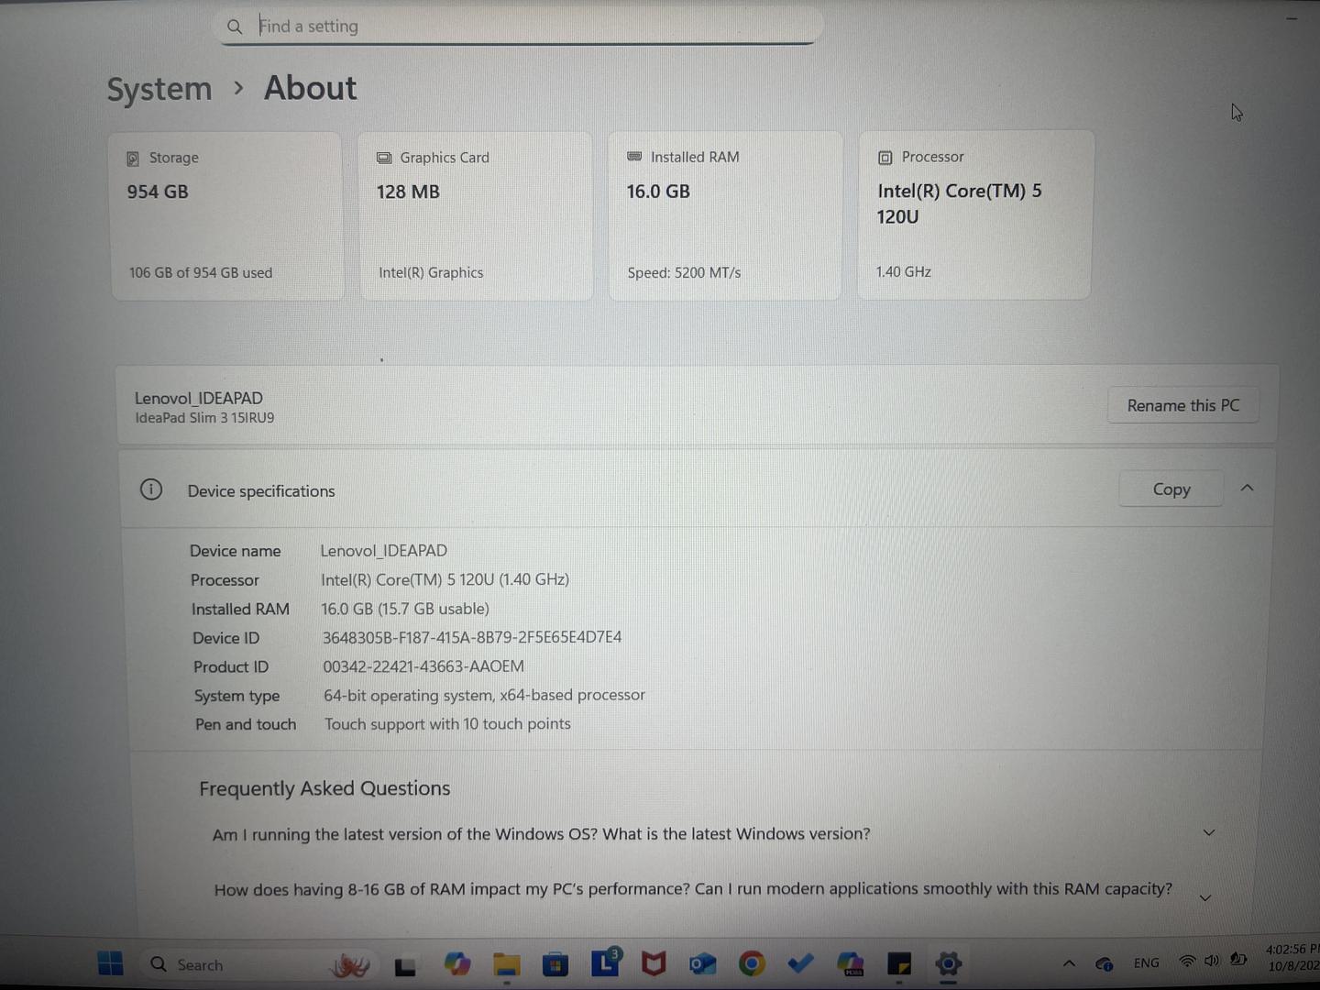Expand the 8-16 GB RAM performance question
This screenshot has height=990, width=1320.
(1205, 897)
